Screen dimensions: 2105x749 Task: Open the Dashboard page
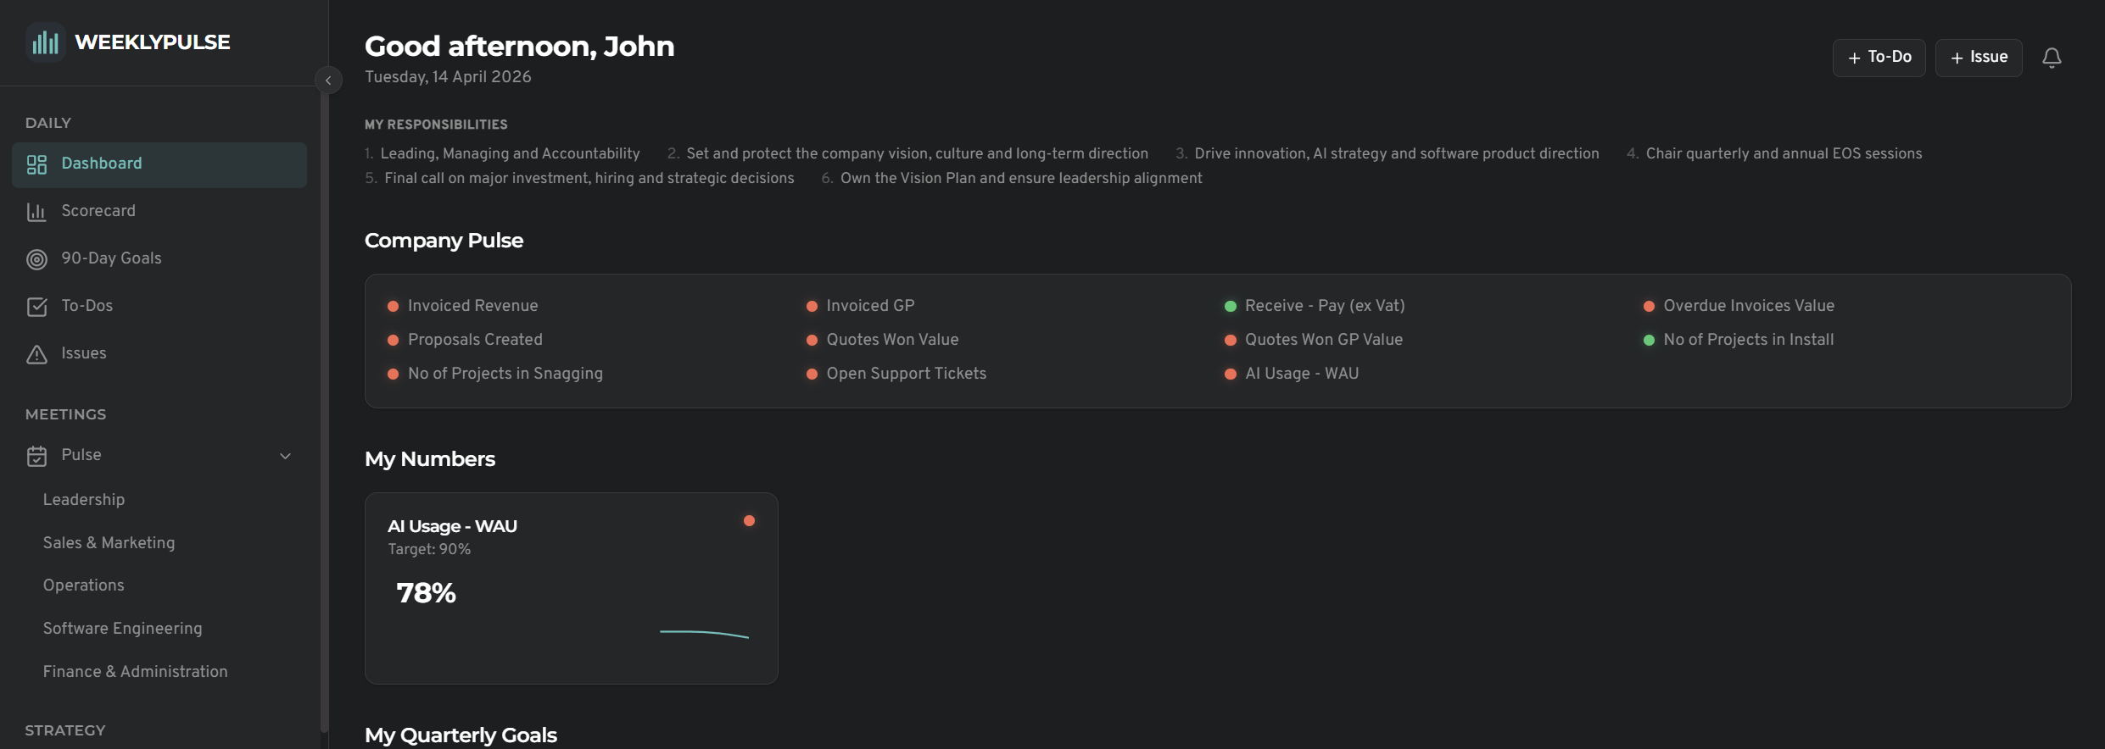(x=159, y=164)
